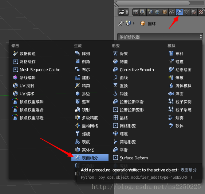Add the 洋面 (Ocean) modifier
The image size is (205, 194).
176,94
